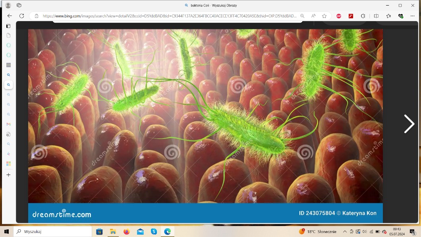Click the AdBlock Plus extension icon
Screen dimensions: 421x237
click(x=339, y=16)
